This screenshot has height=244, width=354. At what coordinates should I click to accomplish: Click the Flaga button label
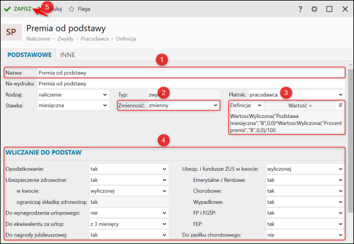(x=84, y=9)
